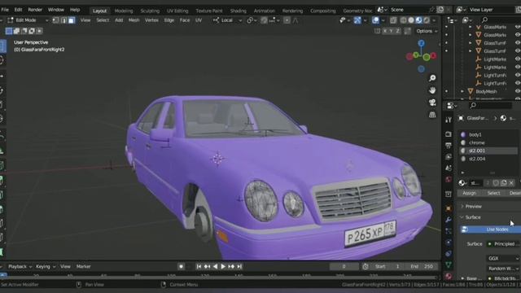Open the Vertex menu in viewport header
The image size is (521, 293).
coord(151,20)
